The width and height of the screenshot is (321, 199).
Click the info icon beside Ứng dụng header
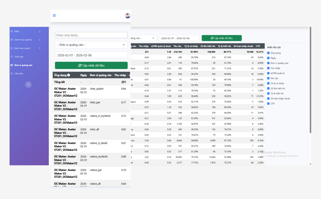(x=69, y=75)
